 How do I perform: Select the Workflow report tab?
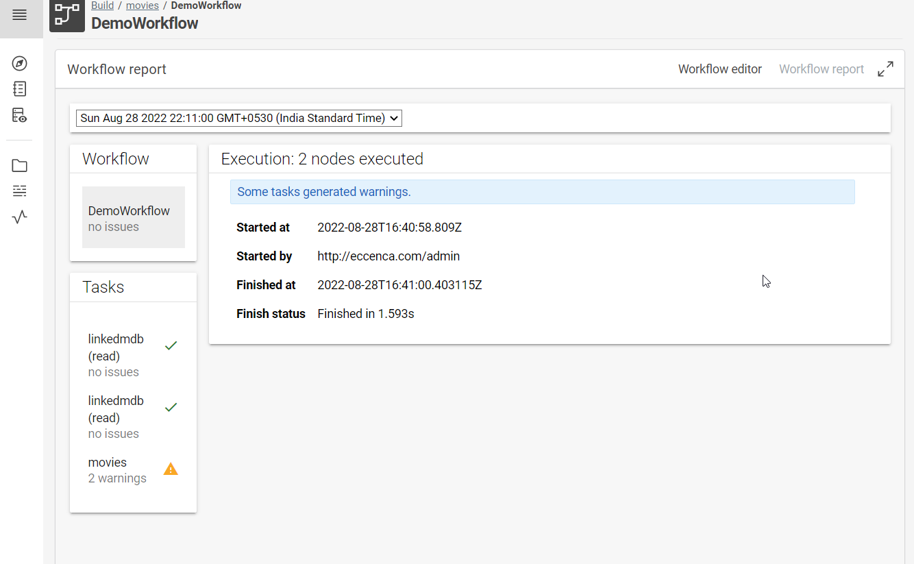click(x=822, y=69)
